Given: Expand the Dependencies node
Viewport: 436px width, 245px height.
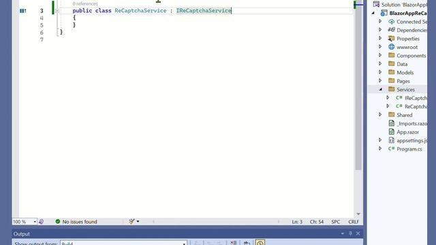Looking at the screenshot, I should (380, 30).
